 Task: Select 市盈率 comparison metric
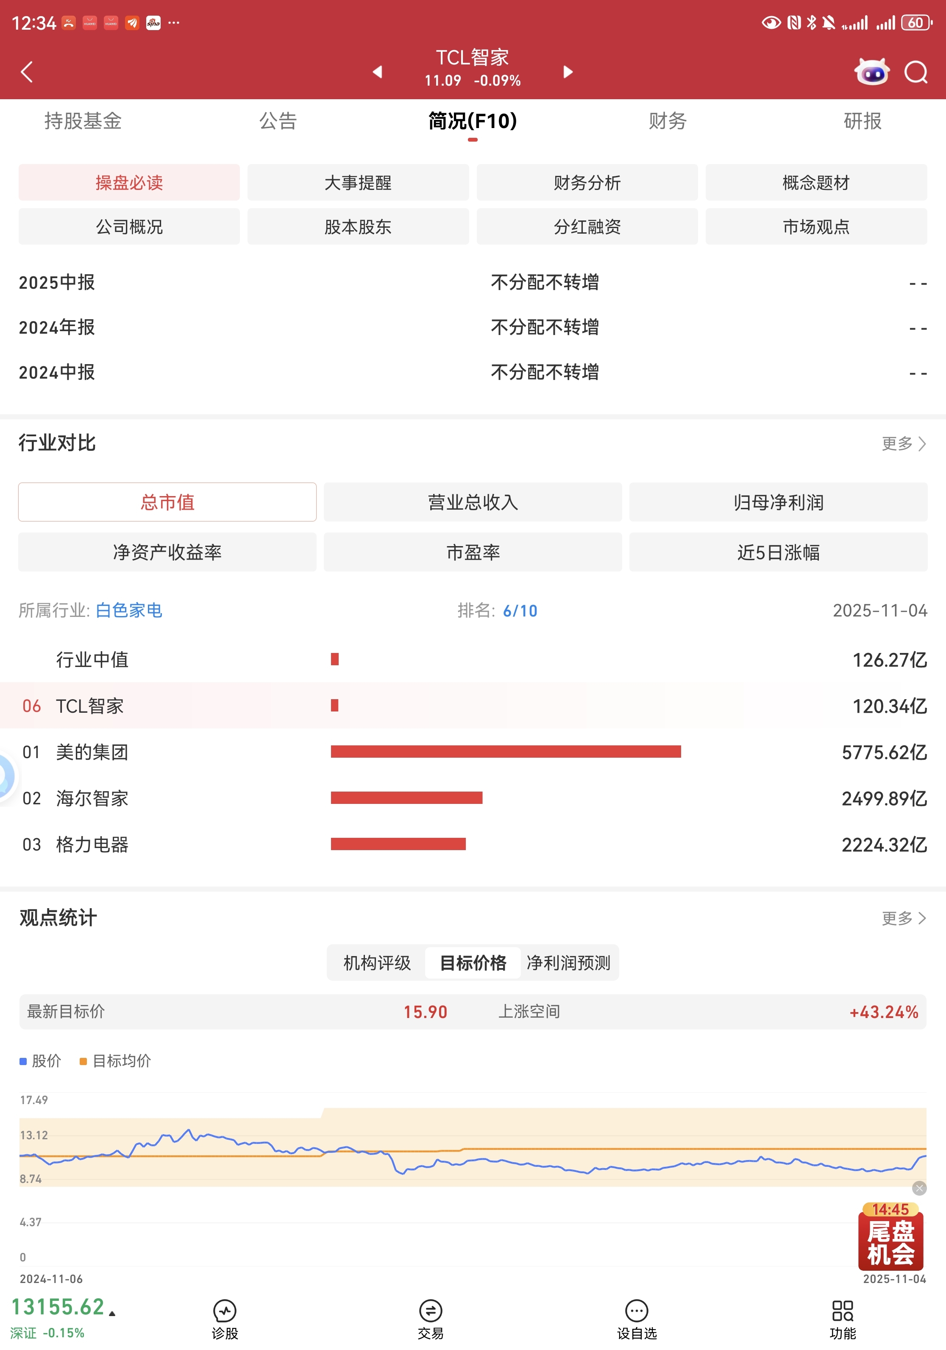[x=473, y=552]
